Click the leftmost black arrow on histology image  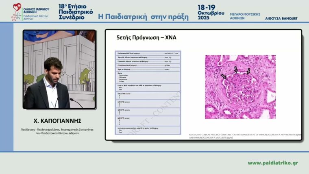tap(224, 76)
